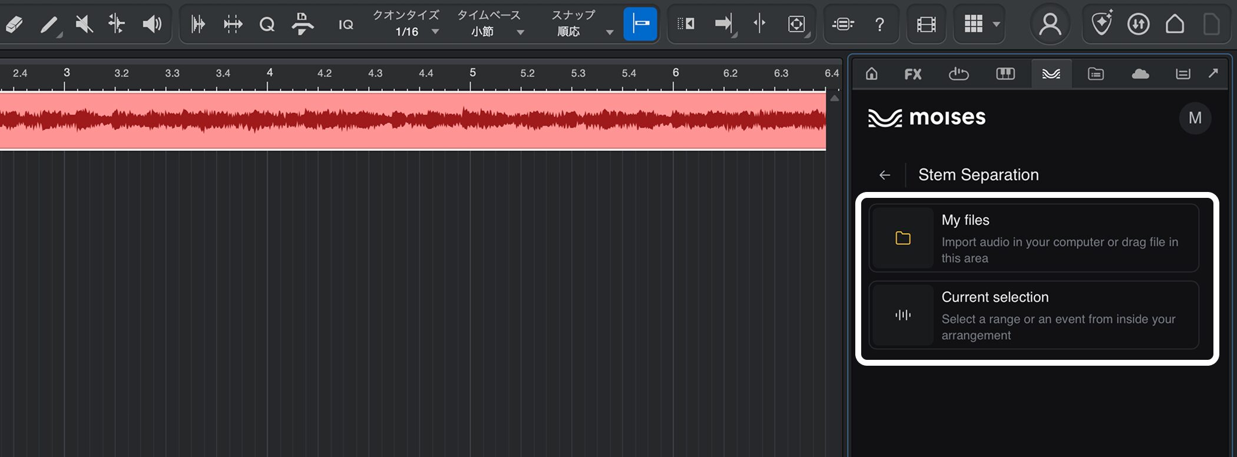Click the dimmed page icon
This screenshot has width=1237, height=457.
1212,24
